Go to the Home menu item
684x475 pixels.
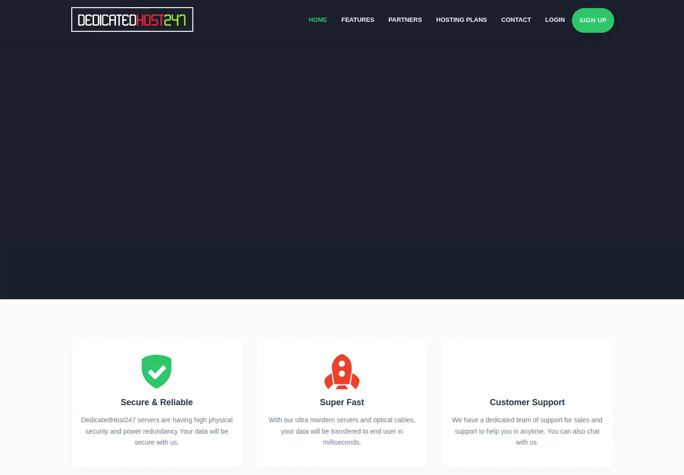click(x=318, y=20)
